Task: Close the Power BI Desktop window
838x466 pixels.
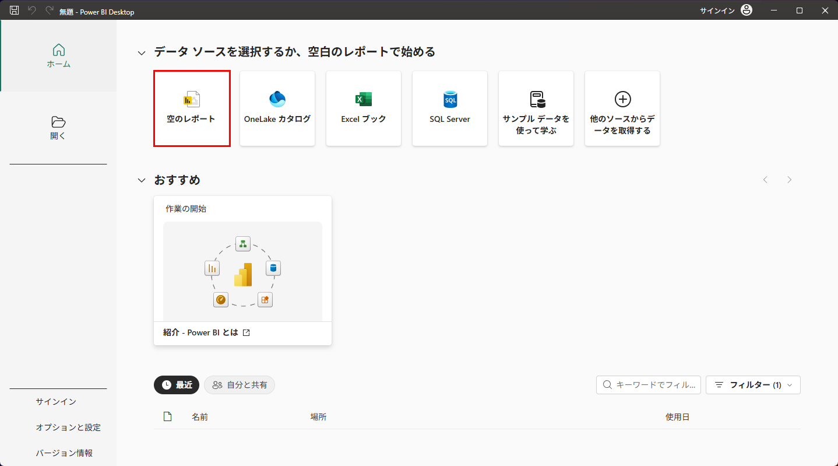Action: coord(825,10)
